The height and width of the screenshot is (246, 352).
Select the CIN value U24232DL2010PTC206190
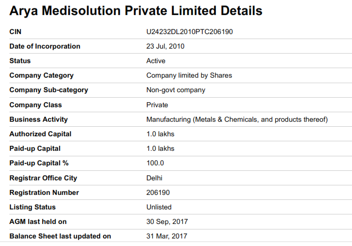coord(189,32)
